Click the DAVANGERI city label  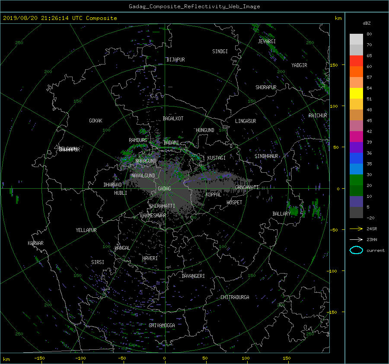[193, 276]
